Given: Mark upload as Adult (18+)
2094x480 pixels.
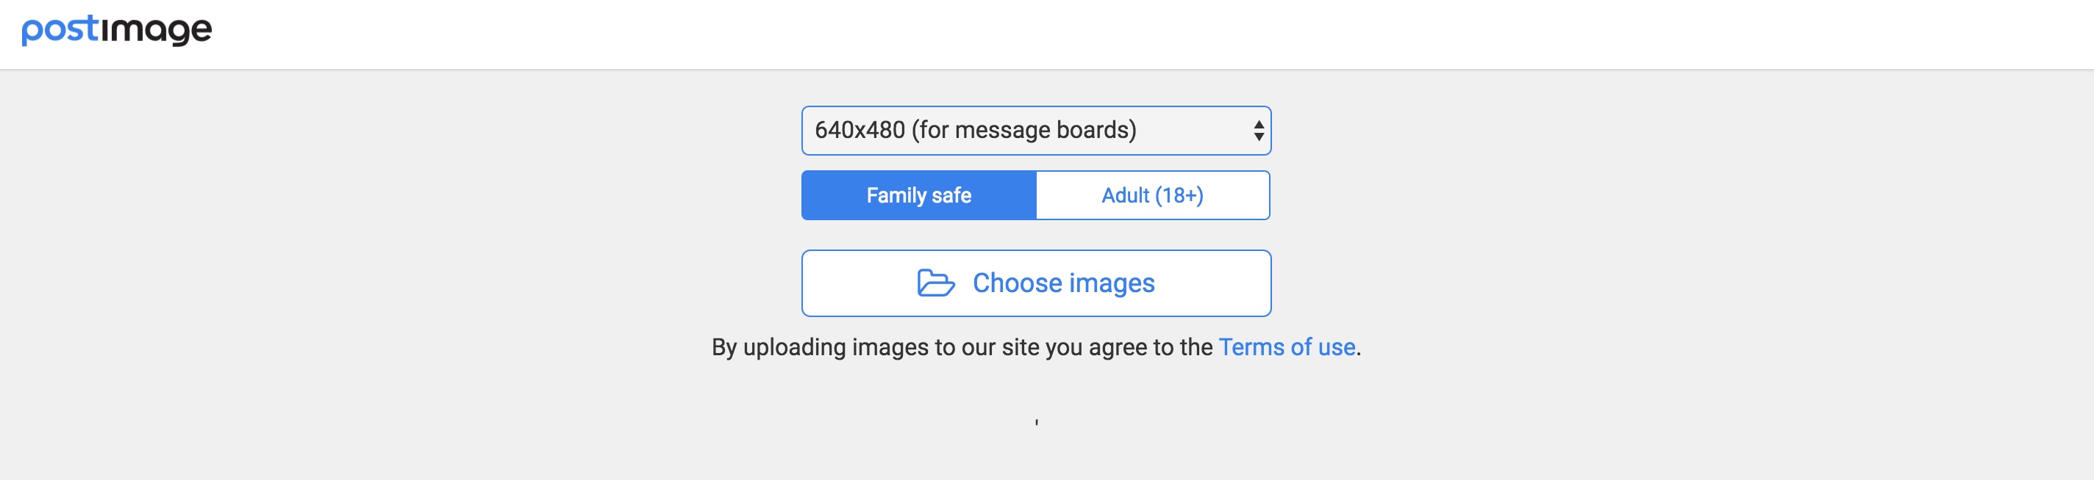Looking at the screenshot, I should click(1153, 195).
